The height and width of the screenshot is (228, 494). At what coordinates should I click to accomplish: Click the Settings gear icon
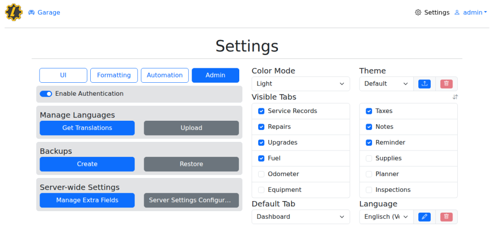[418, 13]
